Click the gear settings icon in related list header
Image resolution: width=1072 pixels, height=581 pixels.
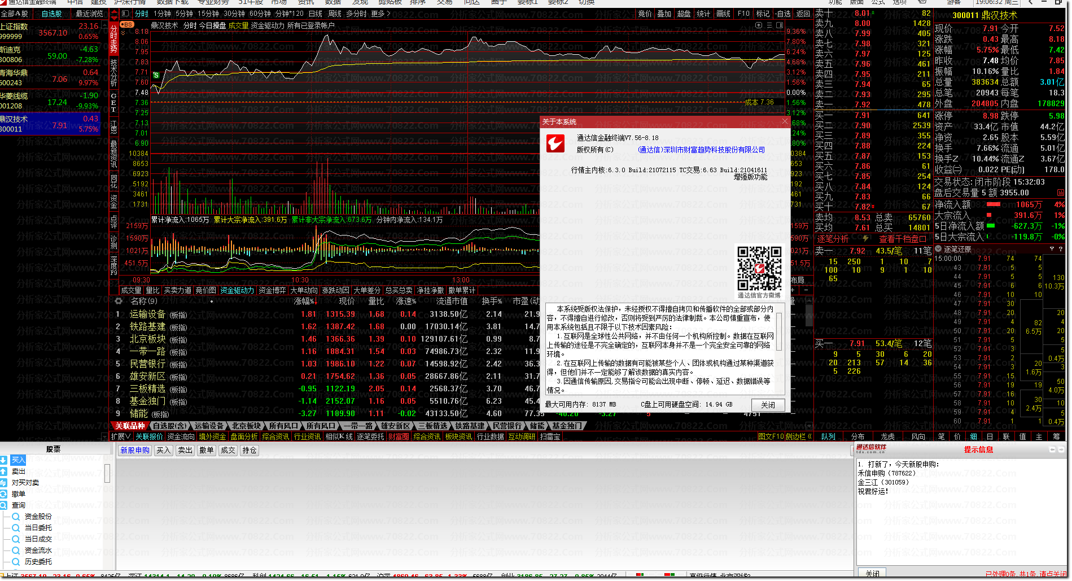(119, 301)
